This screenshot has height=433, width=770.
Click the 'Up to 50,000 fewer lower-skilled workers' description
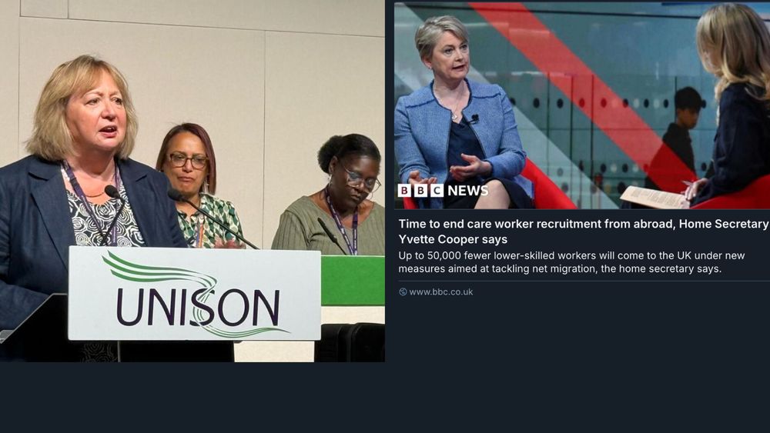pos(571,261)
